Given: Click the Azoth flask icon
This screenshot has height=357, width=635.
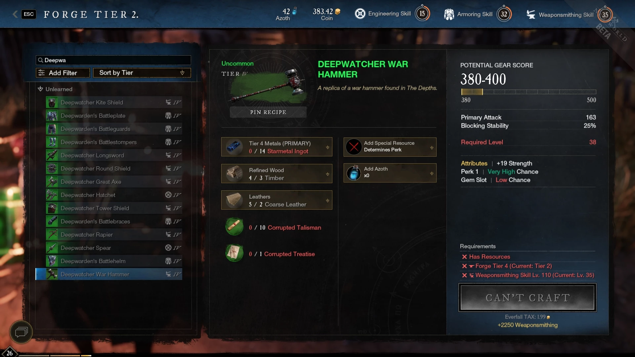Looking at the screenshot, I should pyautogui.click(x=354, y=173).
